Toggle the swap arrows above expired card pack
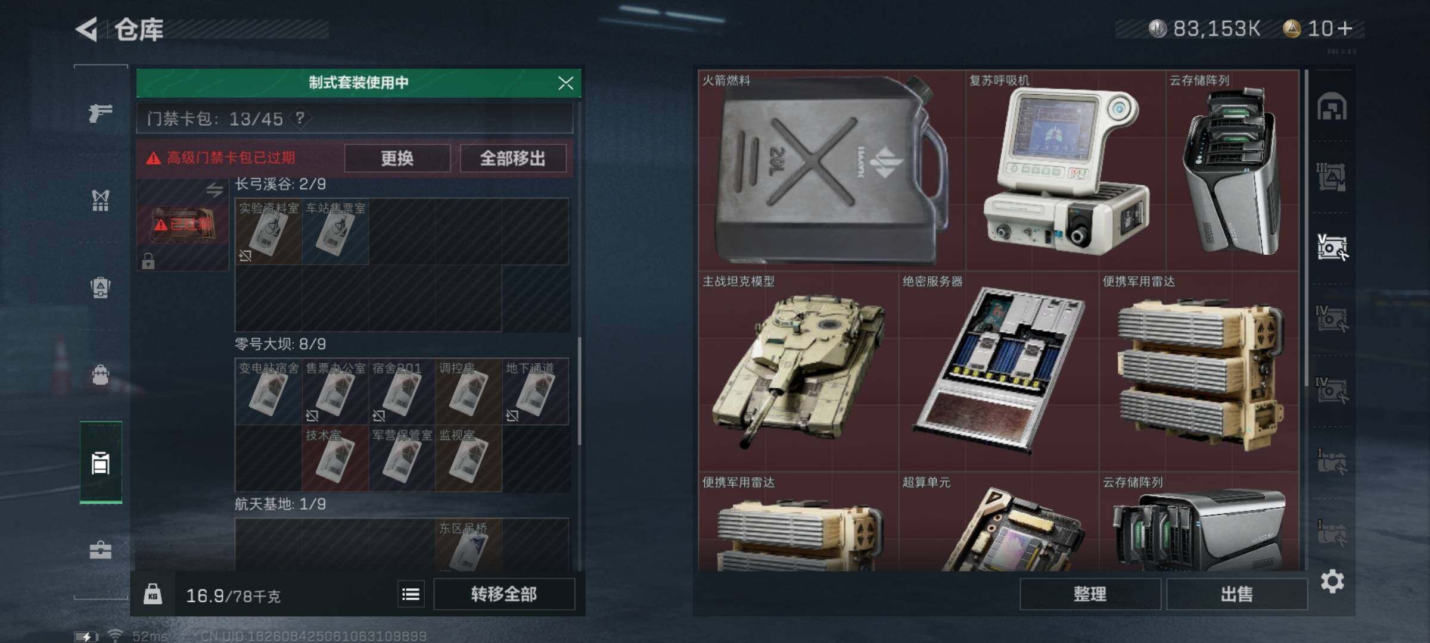Screen dimensions: 1430x643 coord(214,189)
